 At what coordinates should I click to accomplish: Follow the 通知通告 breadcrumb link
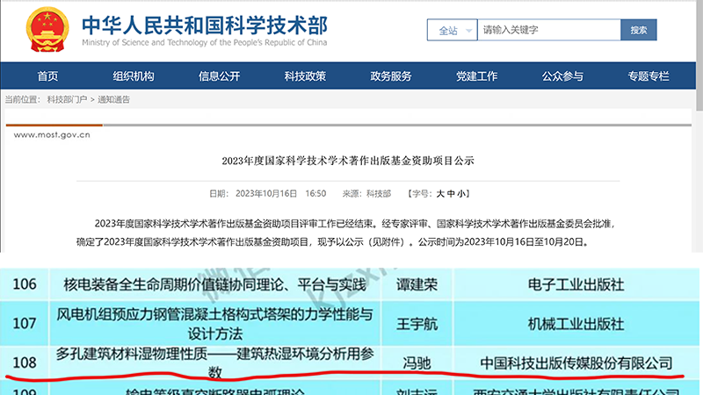(114, 99)
